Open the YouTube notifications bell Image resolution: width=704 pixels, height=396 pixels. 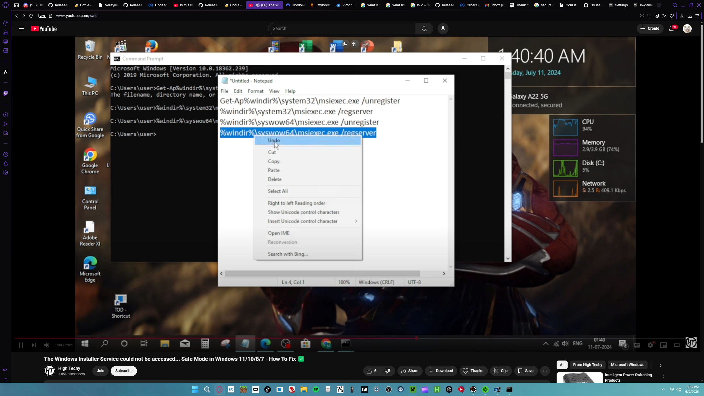(671, 29)
